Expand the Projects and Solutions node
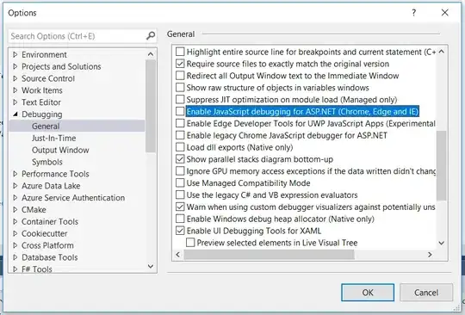 point(15,66)
